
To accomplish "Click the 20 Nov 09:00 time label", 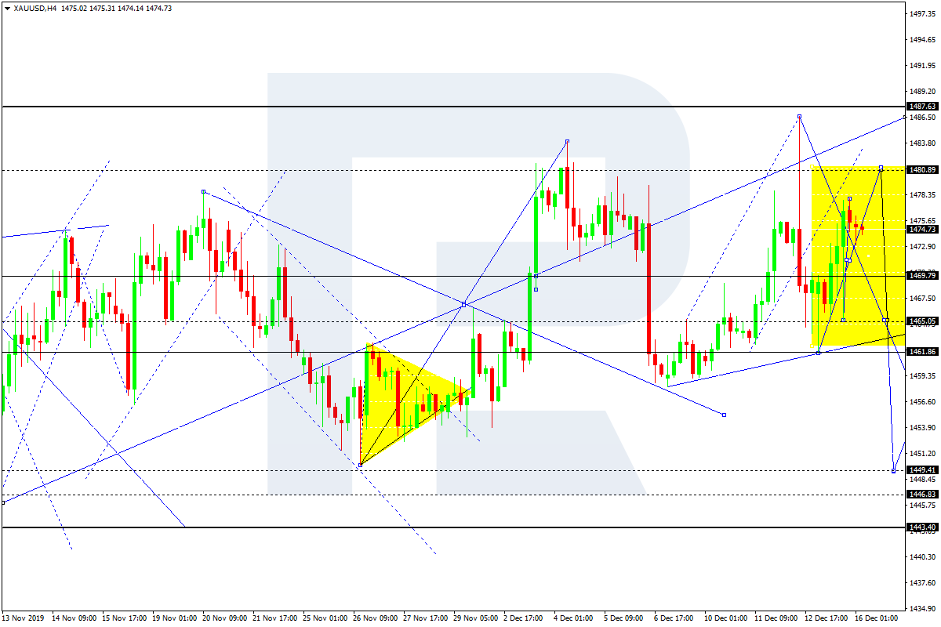I will tap(226, 618).
